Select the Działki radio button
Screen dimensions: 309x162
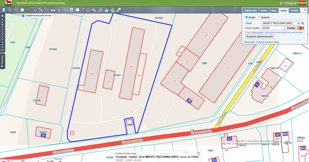247,17
